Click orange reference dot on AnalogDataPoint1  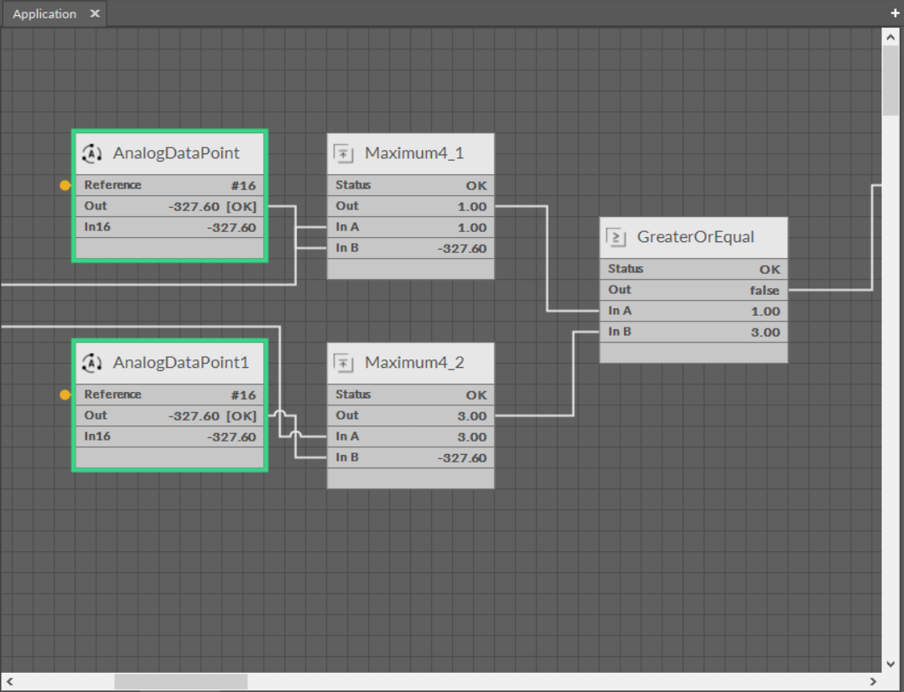point(65,395)
